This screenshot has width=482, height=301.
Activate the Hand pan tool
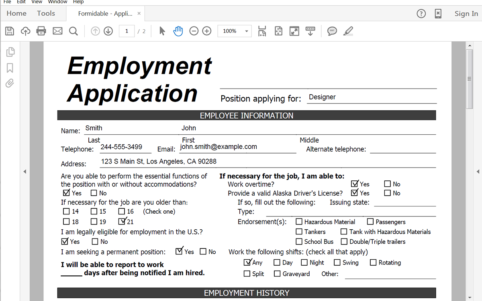coord(178,31)
